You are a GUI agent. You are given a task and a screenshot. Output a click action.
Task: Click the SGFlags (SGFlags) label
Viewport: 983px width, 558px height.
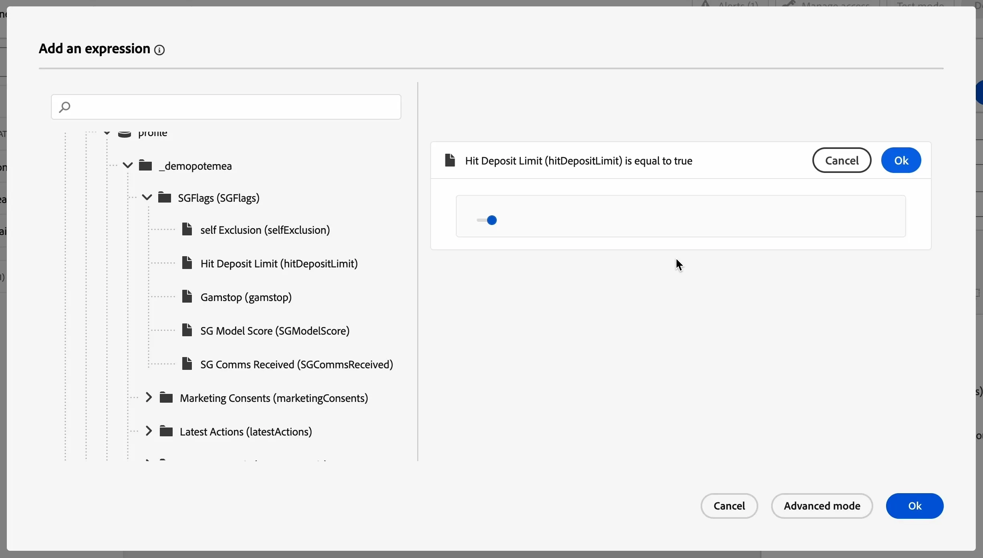219,198
